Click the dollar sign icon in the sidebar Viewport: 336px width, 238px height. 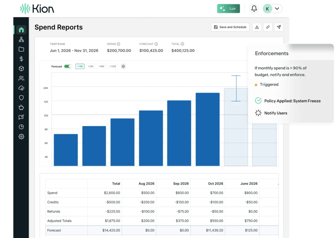[x=21, y=59]
